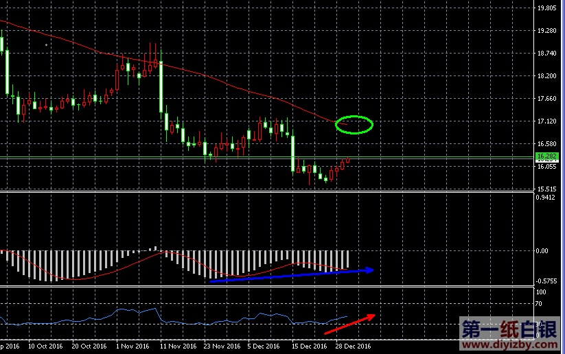Click the MACD -0.5755 scale label
This screenshot has height=354, width=565.
pyautogui.click(x=546, y=281)
